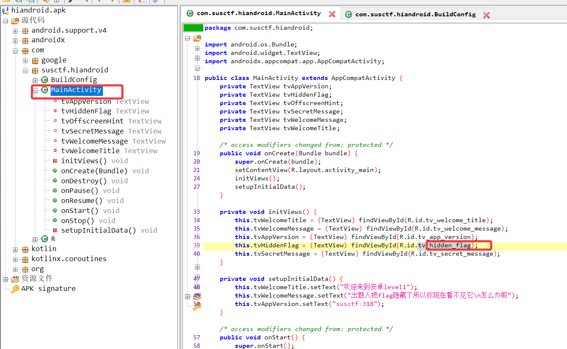
Task: Click the green class icon beside BuildConfig
Action: 45,80
